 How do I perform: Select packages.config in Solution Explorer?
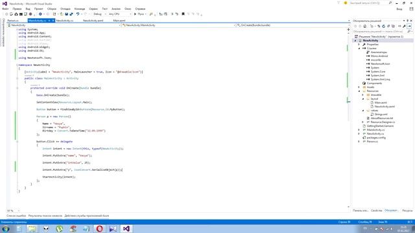click(x=376, y=138)
